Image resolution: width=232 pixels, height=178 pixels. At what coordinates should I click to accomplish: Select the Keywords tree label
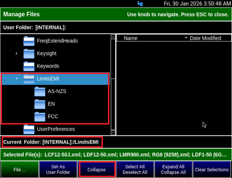pos(48,66)
